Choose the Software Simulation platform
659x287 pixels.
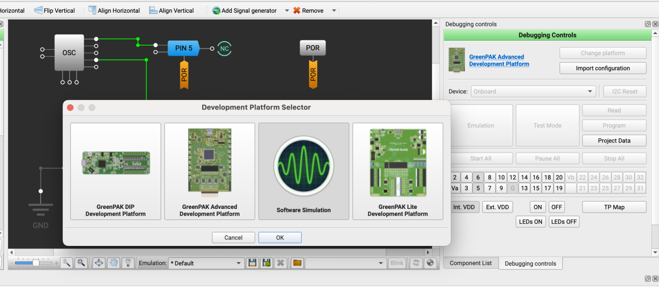click(304, 171)
